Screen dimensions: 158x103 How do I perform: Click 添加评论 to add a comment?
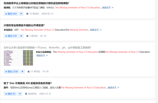tap(31, 94)
